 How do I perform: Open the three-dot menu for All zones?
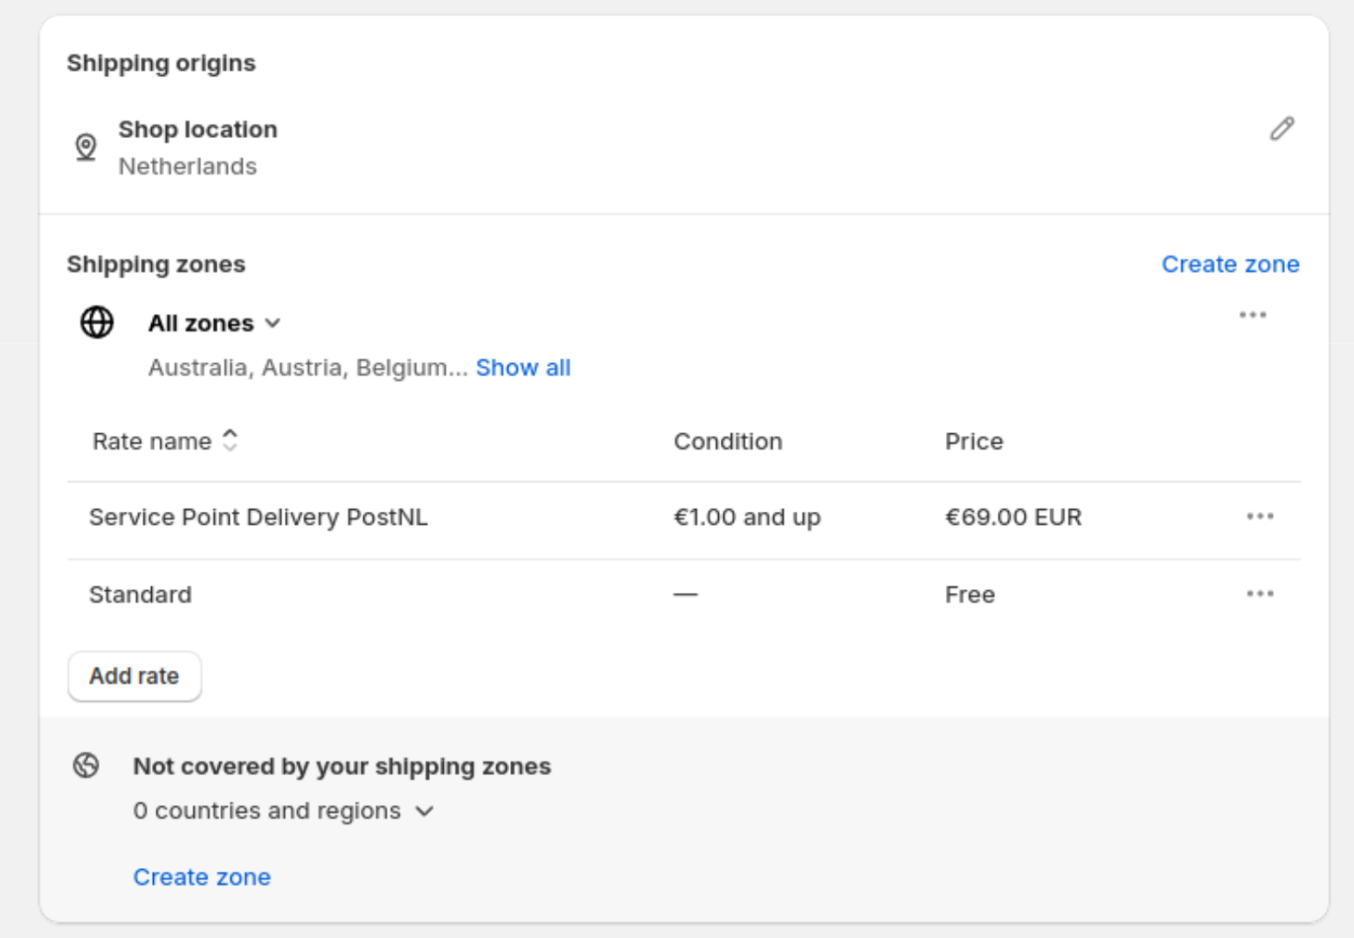click(1253, 314)
